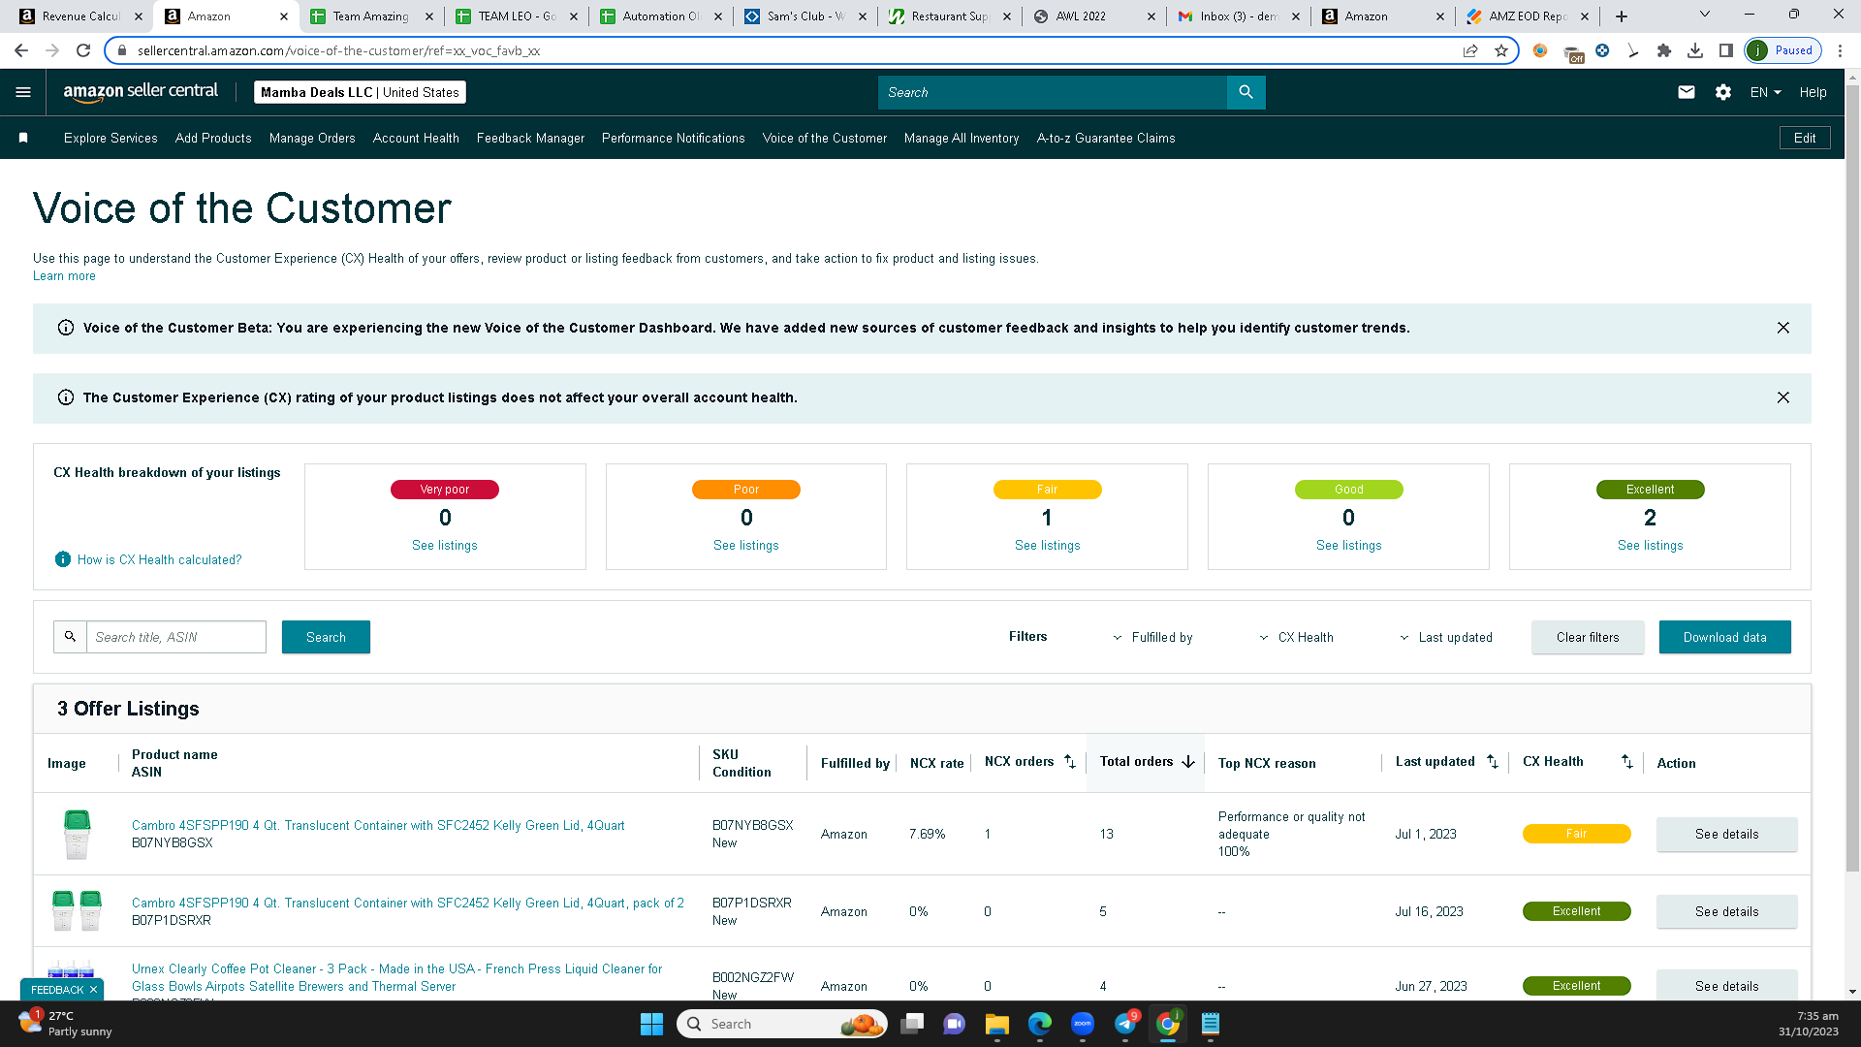Go to Account Health

point(416,138)
